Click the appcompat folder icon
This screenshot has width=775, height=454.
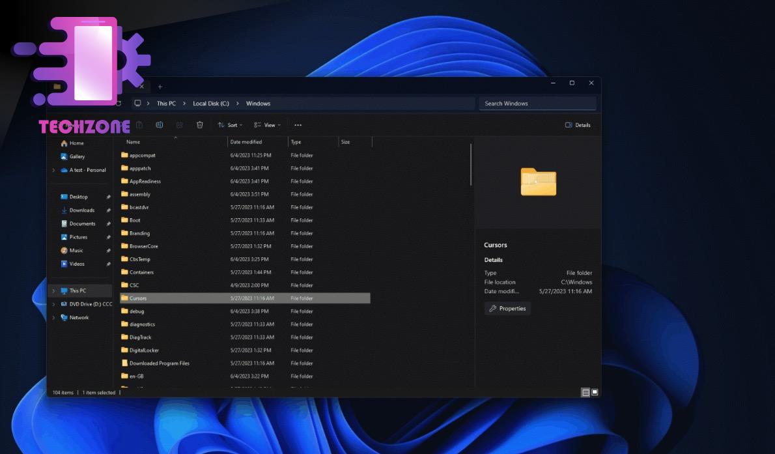point(124,155)
